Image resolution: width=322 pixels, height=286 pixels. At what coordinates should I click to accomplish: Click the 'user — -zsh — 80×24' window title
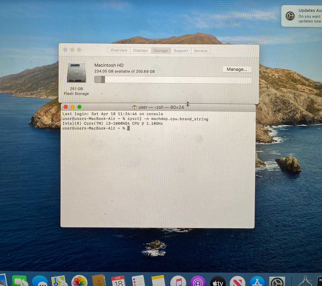point(161,107)
